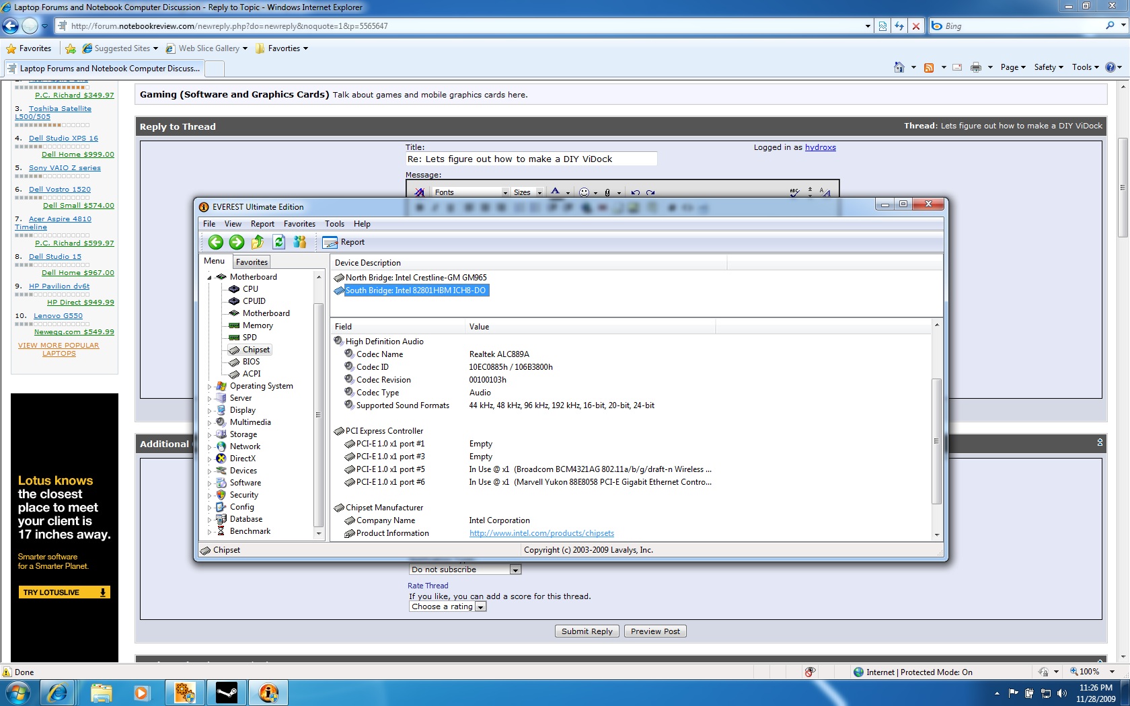Click the Submit Reply button
Viewport: 1130px width, 706px height.
tap(587, 631)
